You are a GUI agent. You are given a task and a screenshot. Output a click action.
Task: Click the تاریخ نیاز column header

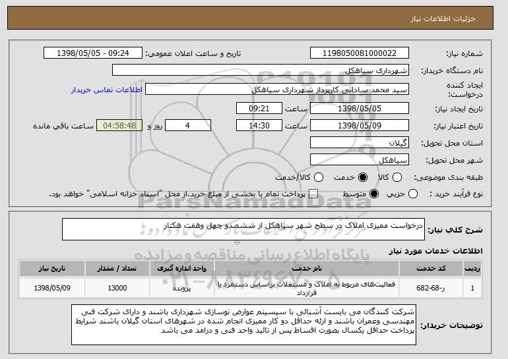(52, 269)
